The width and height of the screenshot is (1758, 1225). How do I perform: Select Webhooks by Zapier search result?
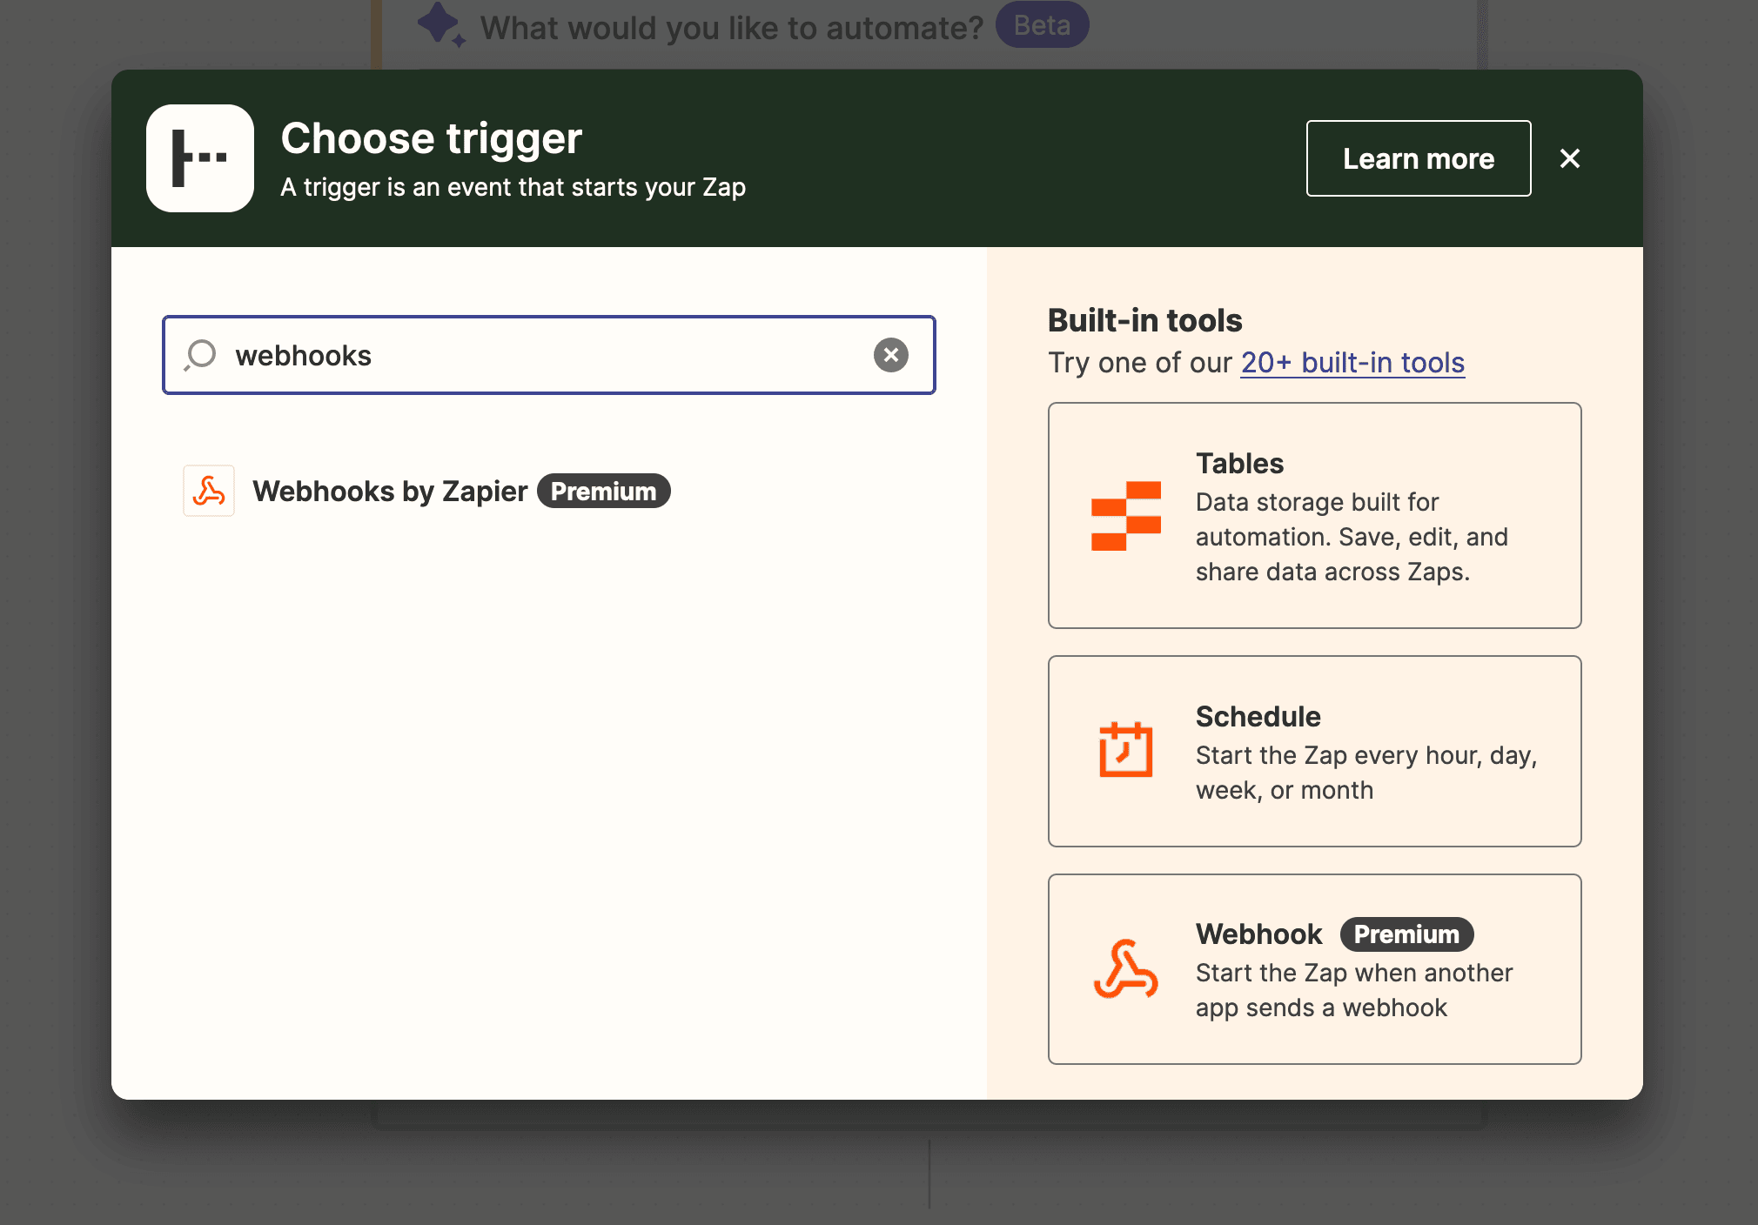[x=390, y=492]
